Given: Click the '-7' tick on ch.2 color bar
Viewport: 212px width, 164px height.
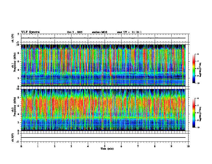Looking at the screenshot, I should click(x=198, y=106).
